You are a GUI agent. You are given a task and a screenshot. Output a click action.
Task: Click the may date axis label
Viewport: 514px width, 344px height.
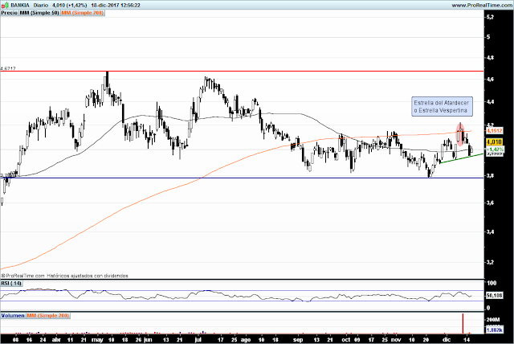pos(97,340)
